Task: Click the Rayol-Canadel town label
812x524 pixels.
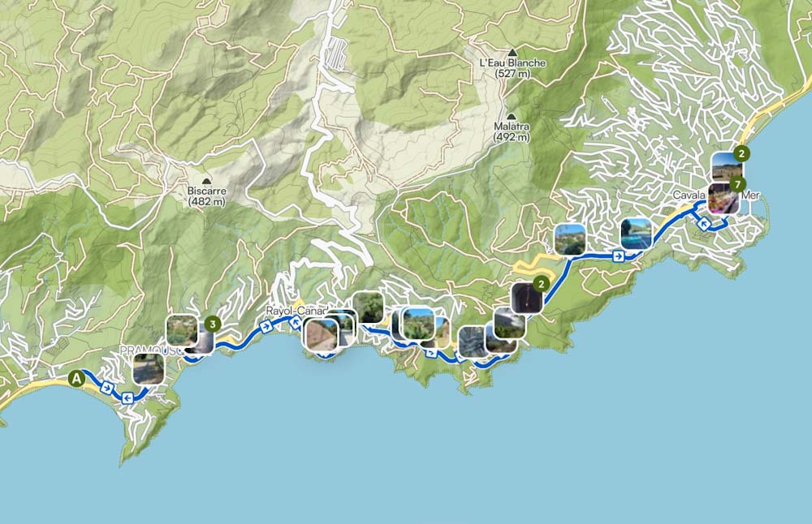Action: 296,311
